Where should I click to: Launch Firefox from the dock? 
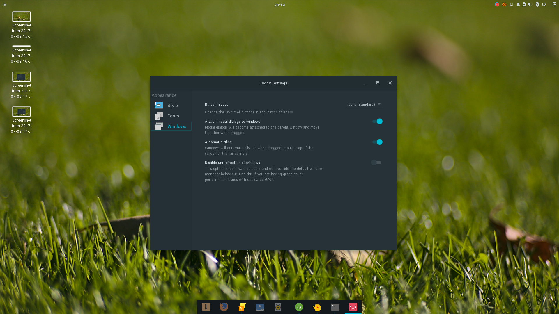point(224,307)
